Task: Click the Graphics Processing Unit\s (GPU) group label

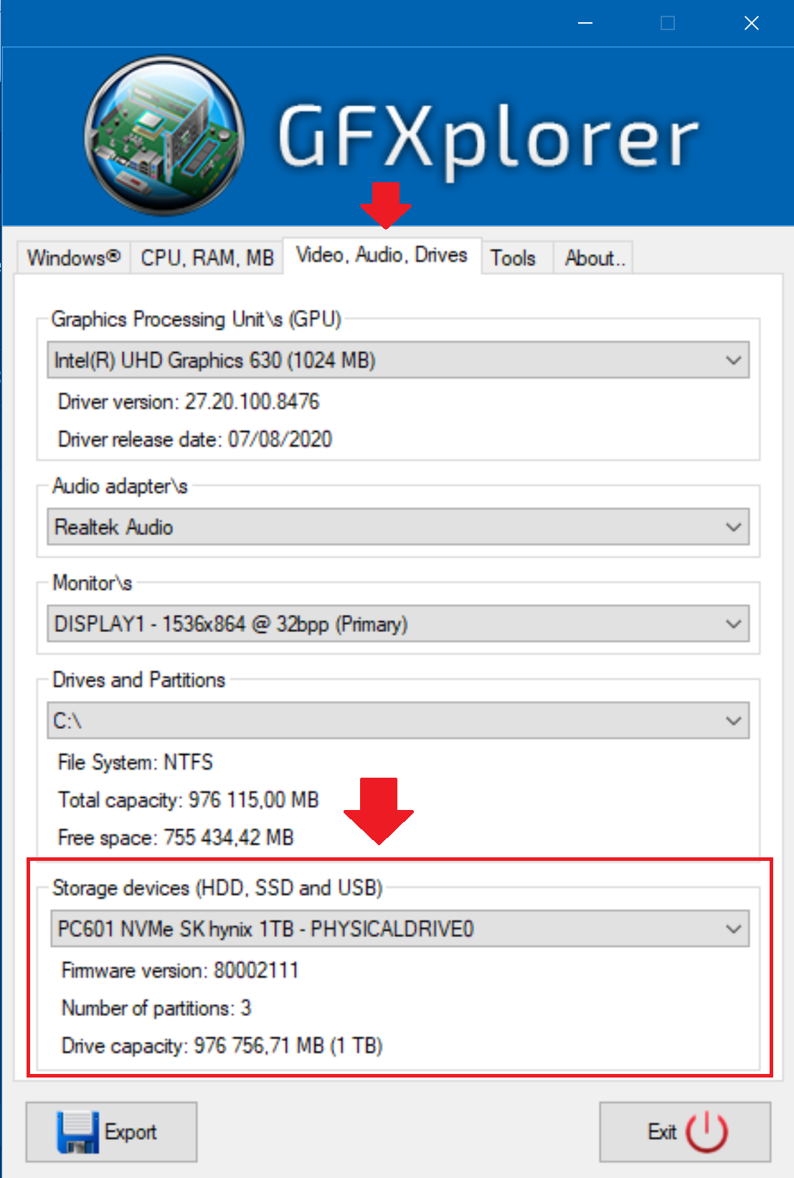Action: pos(197,319)
